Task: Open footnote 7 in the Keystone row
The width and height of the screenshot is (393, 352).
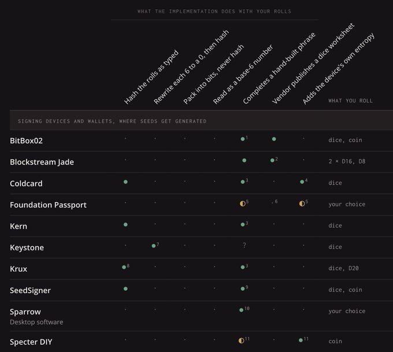Action: coord(158,244)
